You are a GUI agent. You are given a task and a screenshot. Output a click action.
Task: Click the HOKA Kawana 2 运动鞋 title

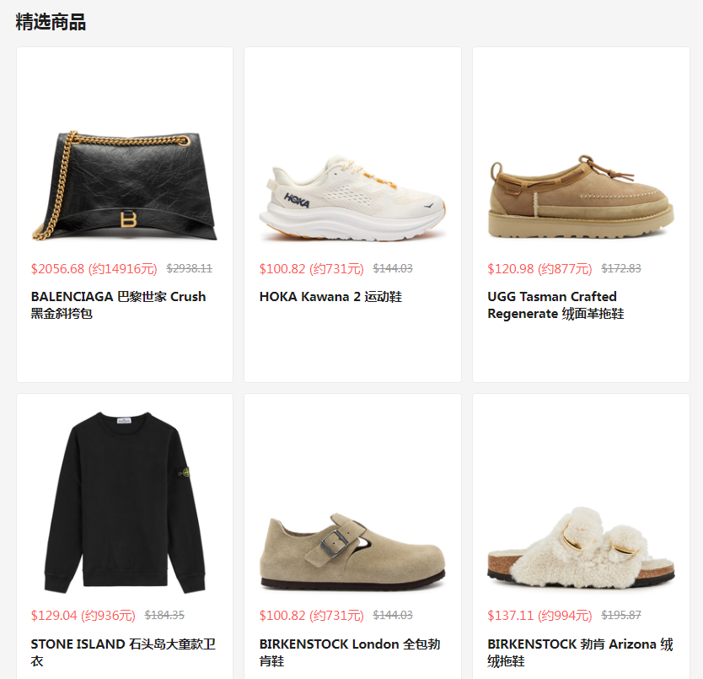click(330, 297)
